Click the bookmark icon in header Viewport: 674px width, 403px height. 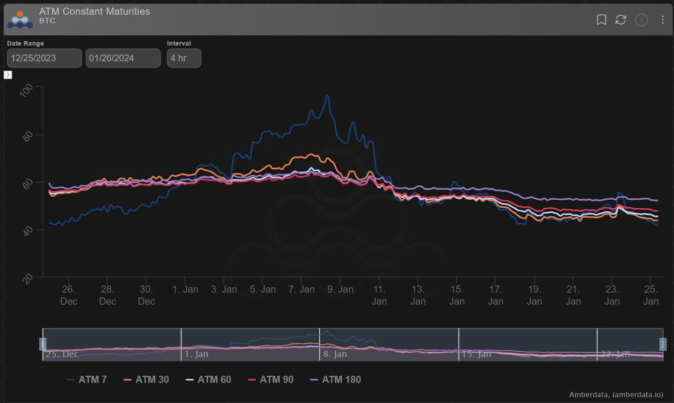pyautogui.click(x=602, y=20)
